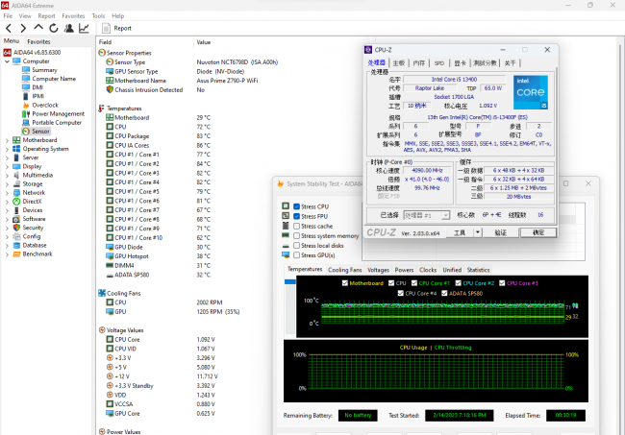This screenshot has height=435, width=625.
Task: Open the CPU-Z memory tab
Action: pyautogui.click(x=418, y=62)
